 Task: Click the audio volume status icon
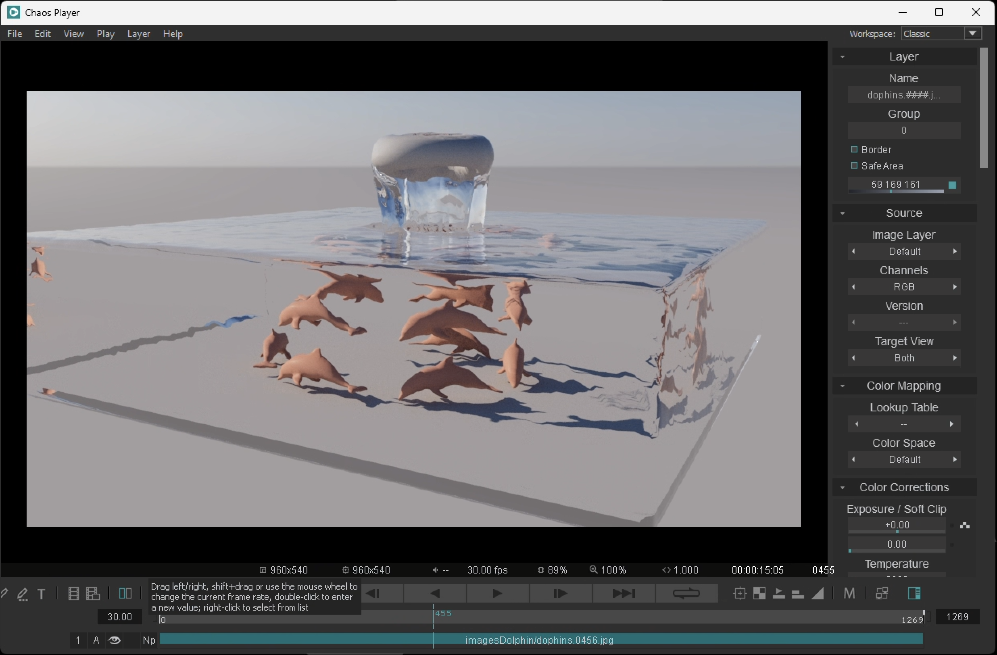[x=436, y=570]
